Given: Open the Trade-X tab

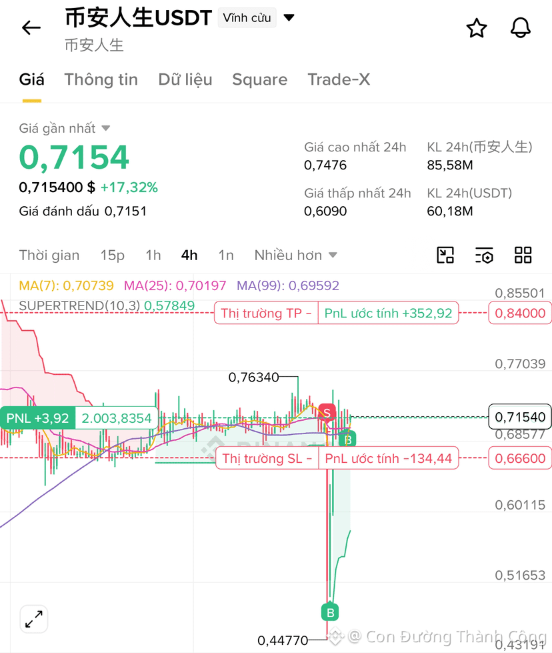Looking at the screenshot, I should (339, 79).
